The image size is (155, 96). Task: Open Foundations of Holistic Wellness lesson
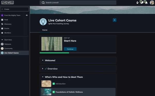point(69,92)
